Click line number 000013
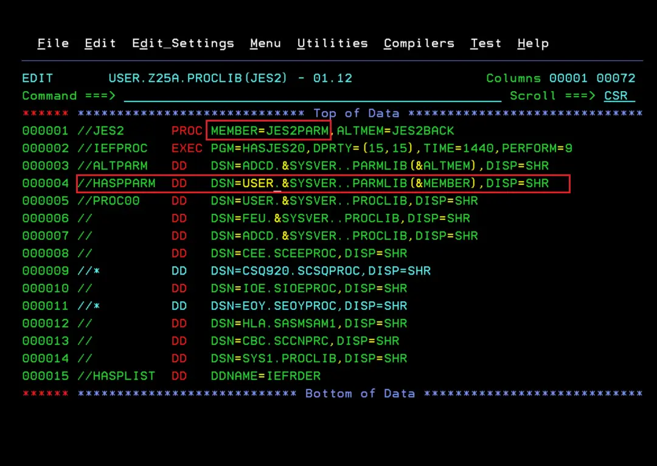 point(45,341)
